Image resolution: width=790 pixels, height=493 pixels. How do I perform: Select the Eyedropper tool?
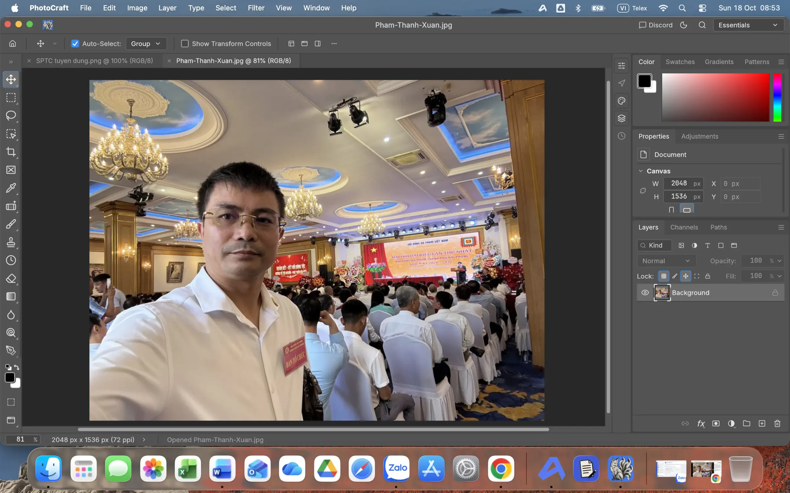(x=11, y=188)
